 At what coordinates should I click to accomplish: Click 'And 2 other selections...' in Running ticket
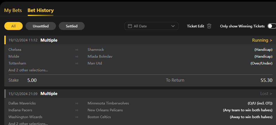point(28,70)
